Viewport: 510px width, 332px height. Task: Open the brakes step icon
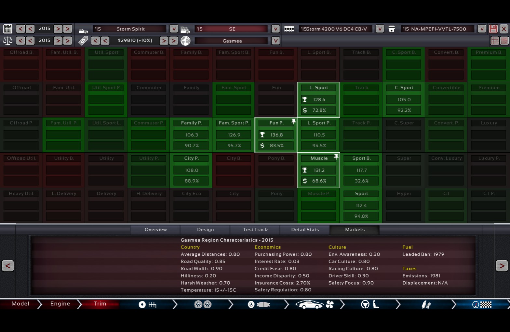[x=259, y=304]
